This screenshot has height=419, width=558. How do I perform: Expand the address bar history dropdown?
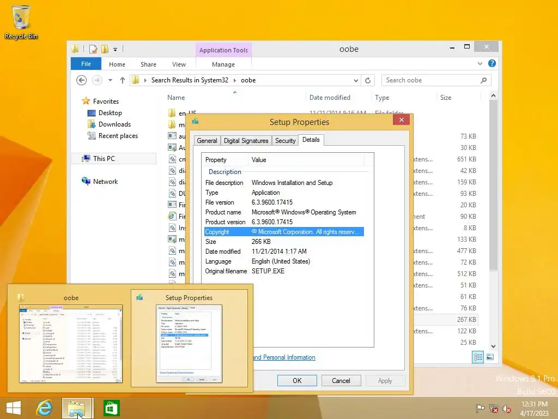pyautogui.click(x=356, y=81)
